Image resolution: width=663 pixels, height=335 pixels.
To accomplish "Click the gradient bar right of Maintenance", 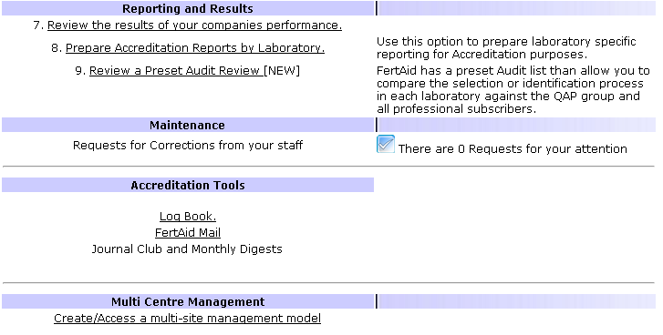I will tap(516, 126).
